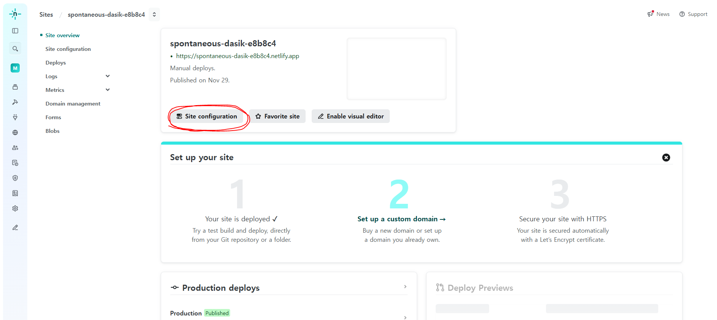Open Forms in the side menu

click(53, 117)
